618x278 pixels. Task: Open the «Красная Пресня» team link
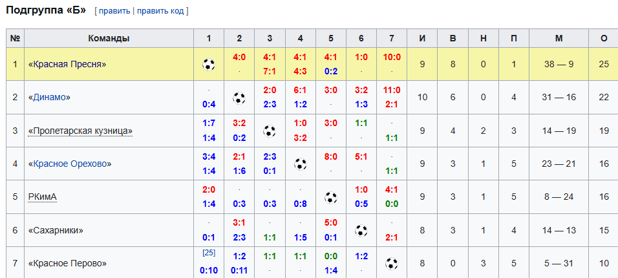click(x=67, y=64)
